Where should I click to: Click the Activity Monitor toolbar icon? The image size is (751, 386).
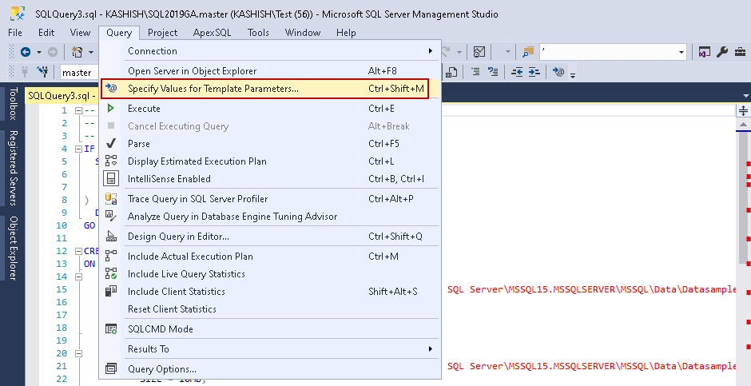click(x=479, y=52)
